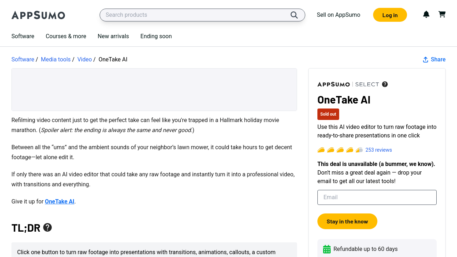This screenshot has height=257, width=457.
Task: Follow the OneTake AI text link
Action: pyautogui.click(x=60, y=201)
